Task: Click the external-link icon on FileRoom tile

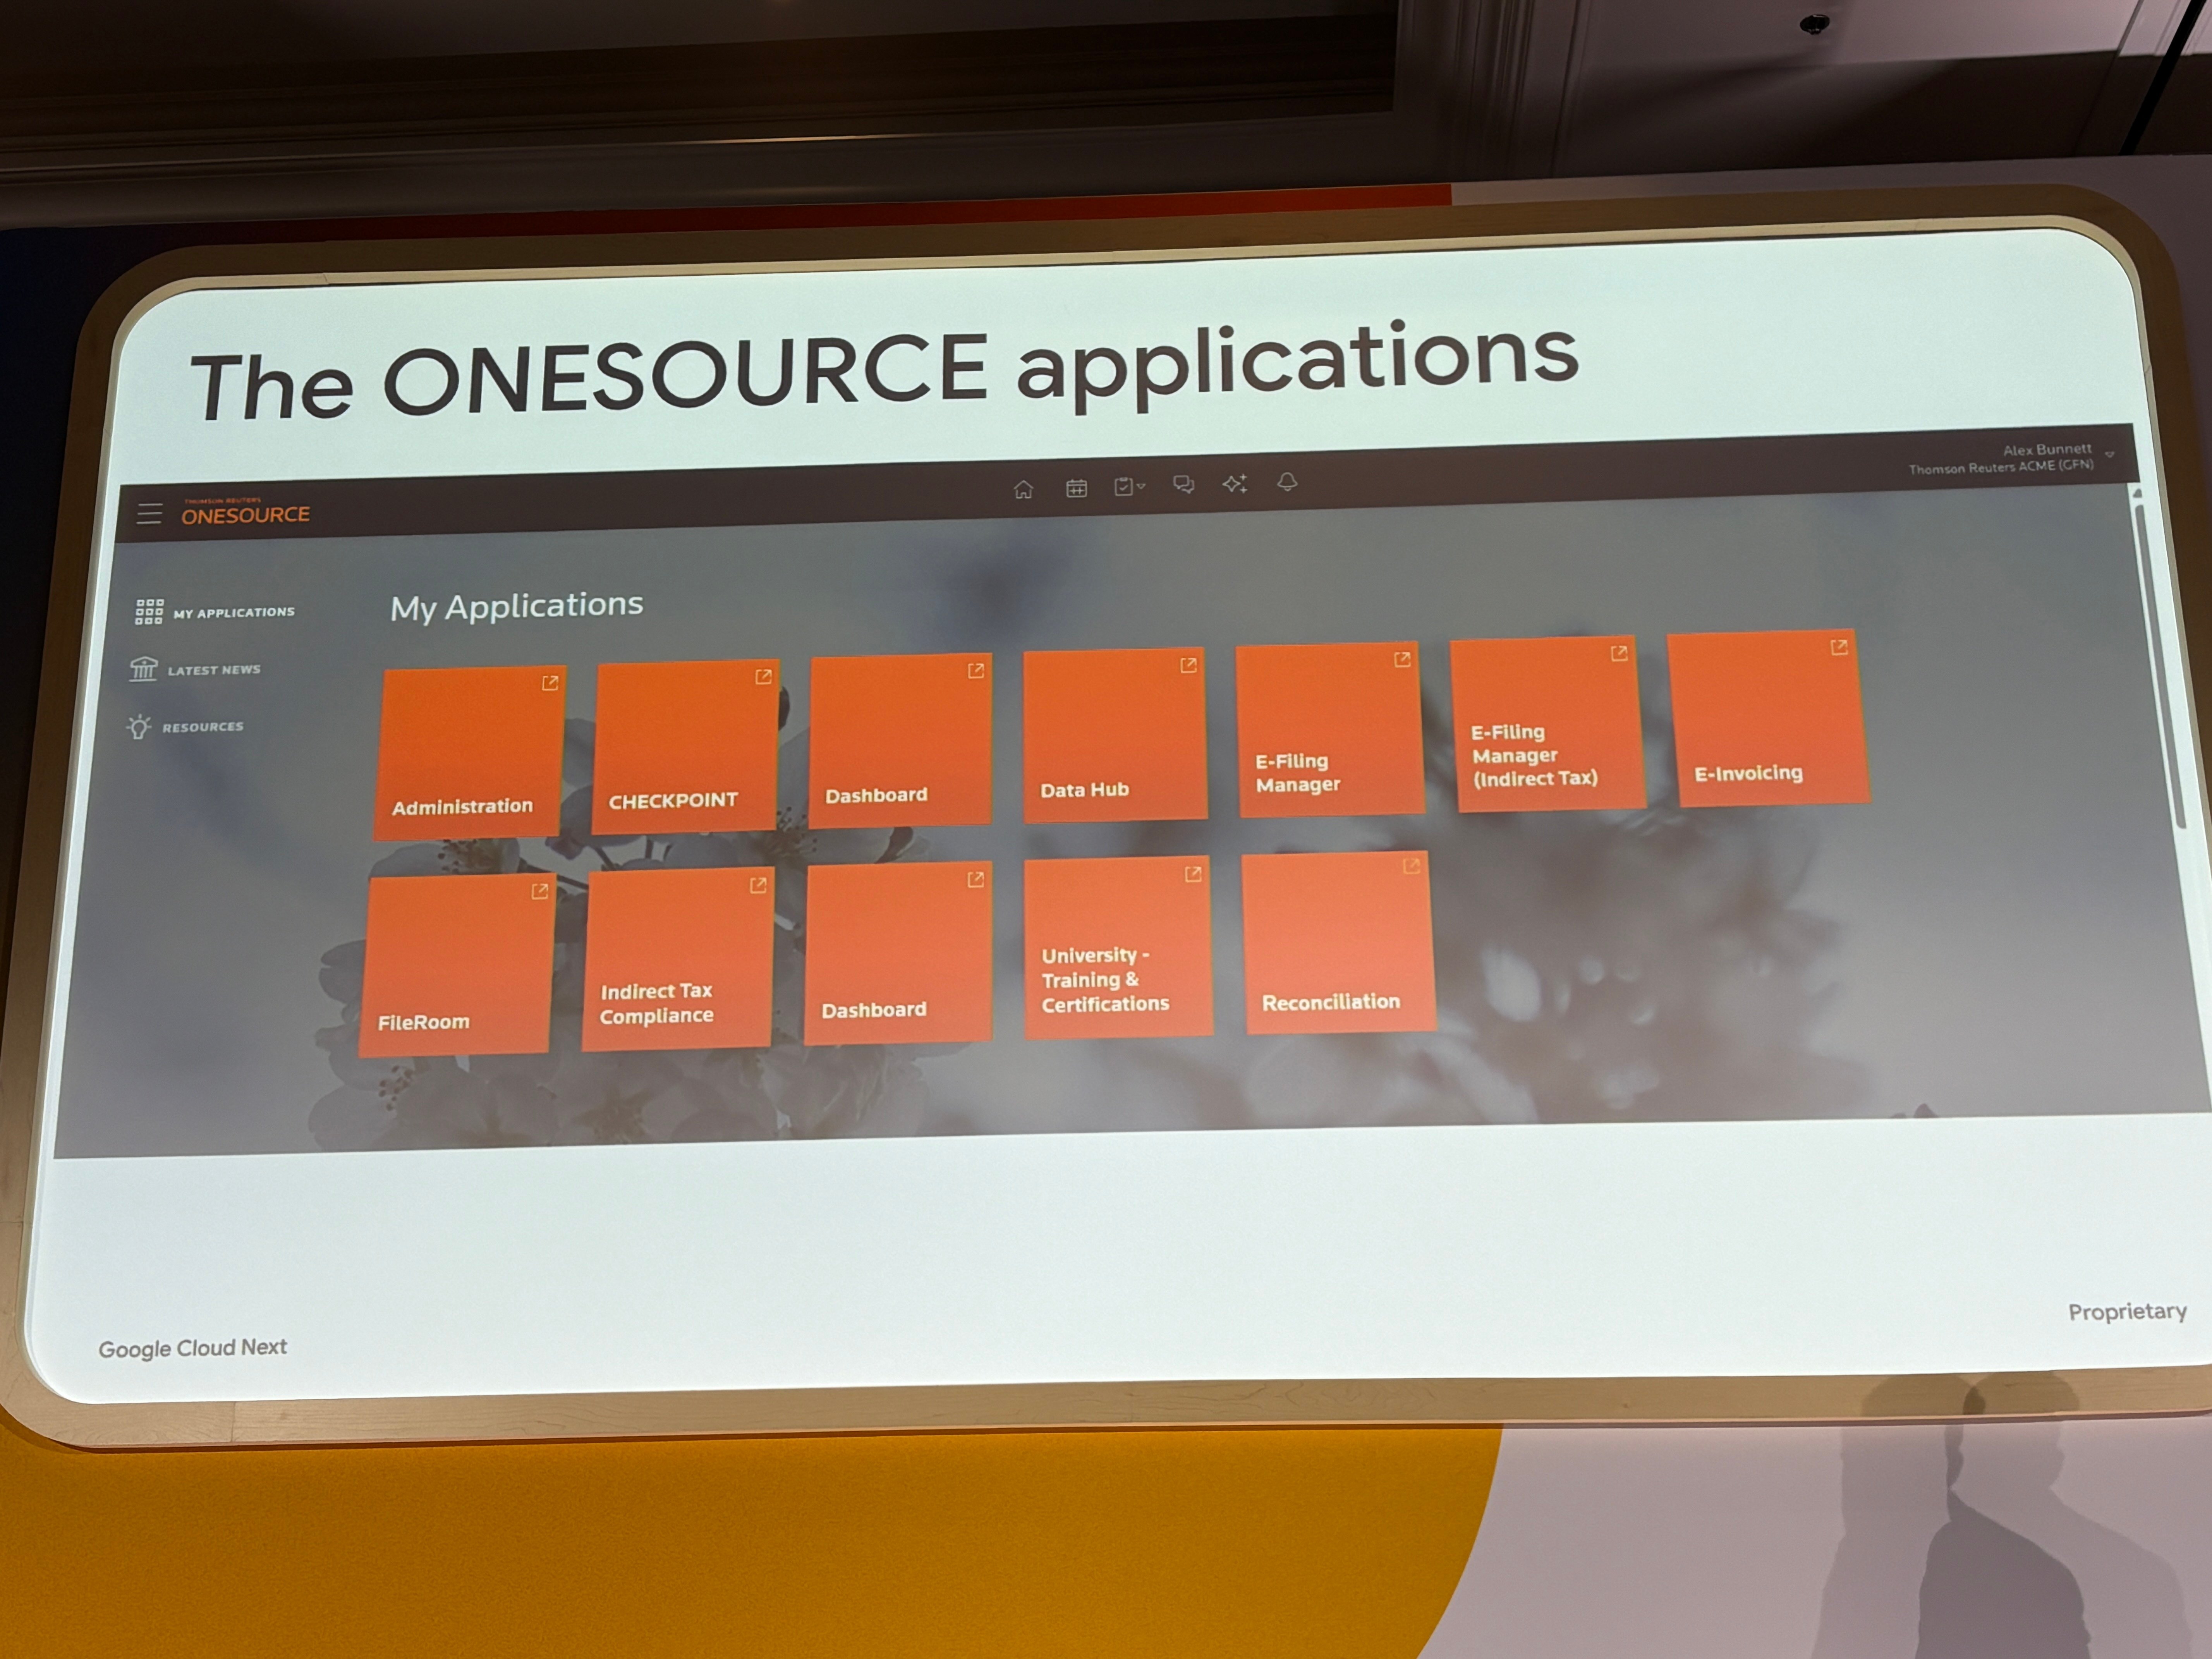Action: pos(540,891)
